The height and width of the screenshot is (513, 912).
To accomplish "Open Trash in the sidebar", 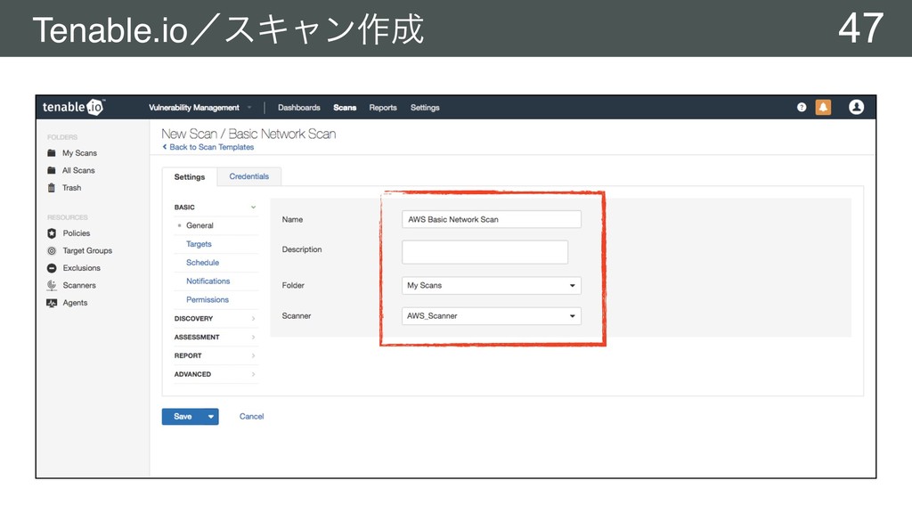I will (71, 188).
